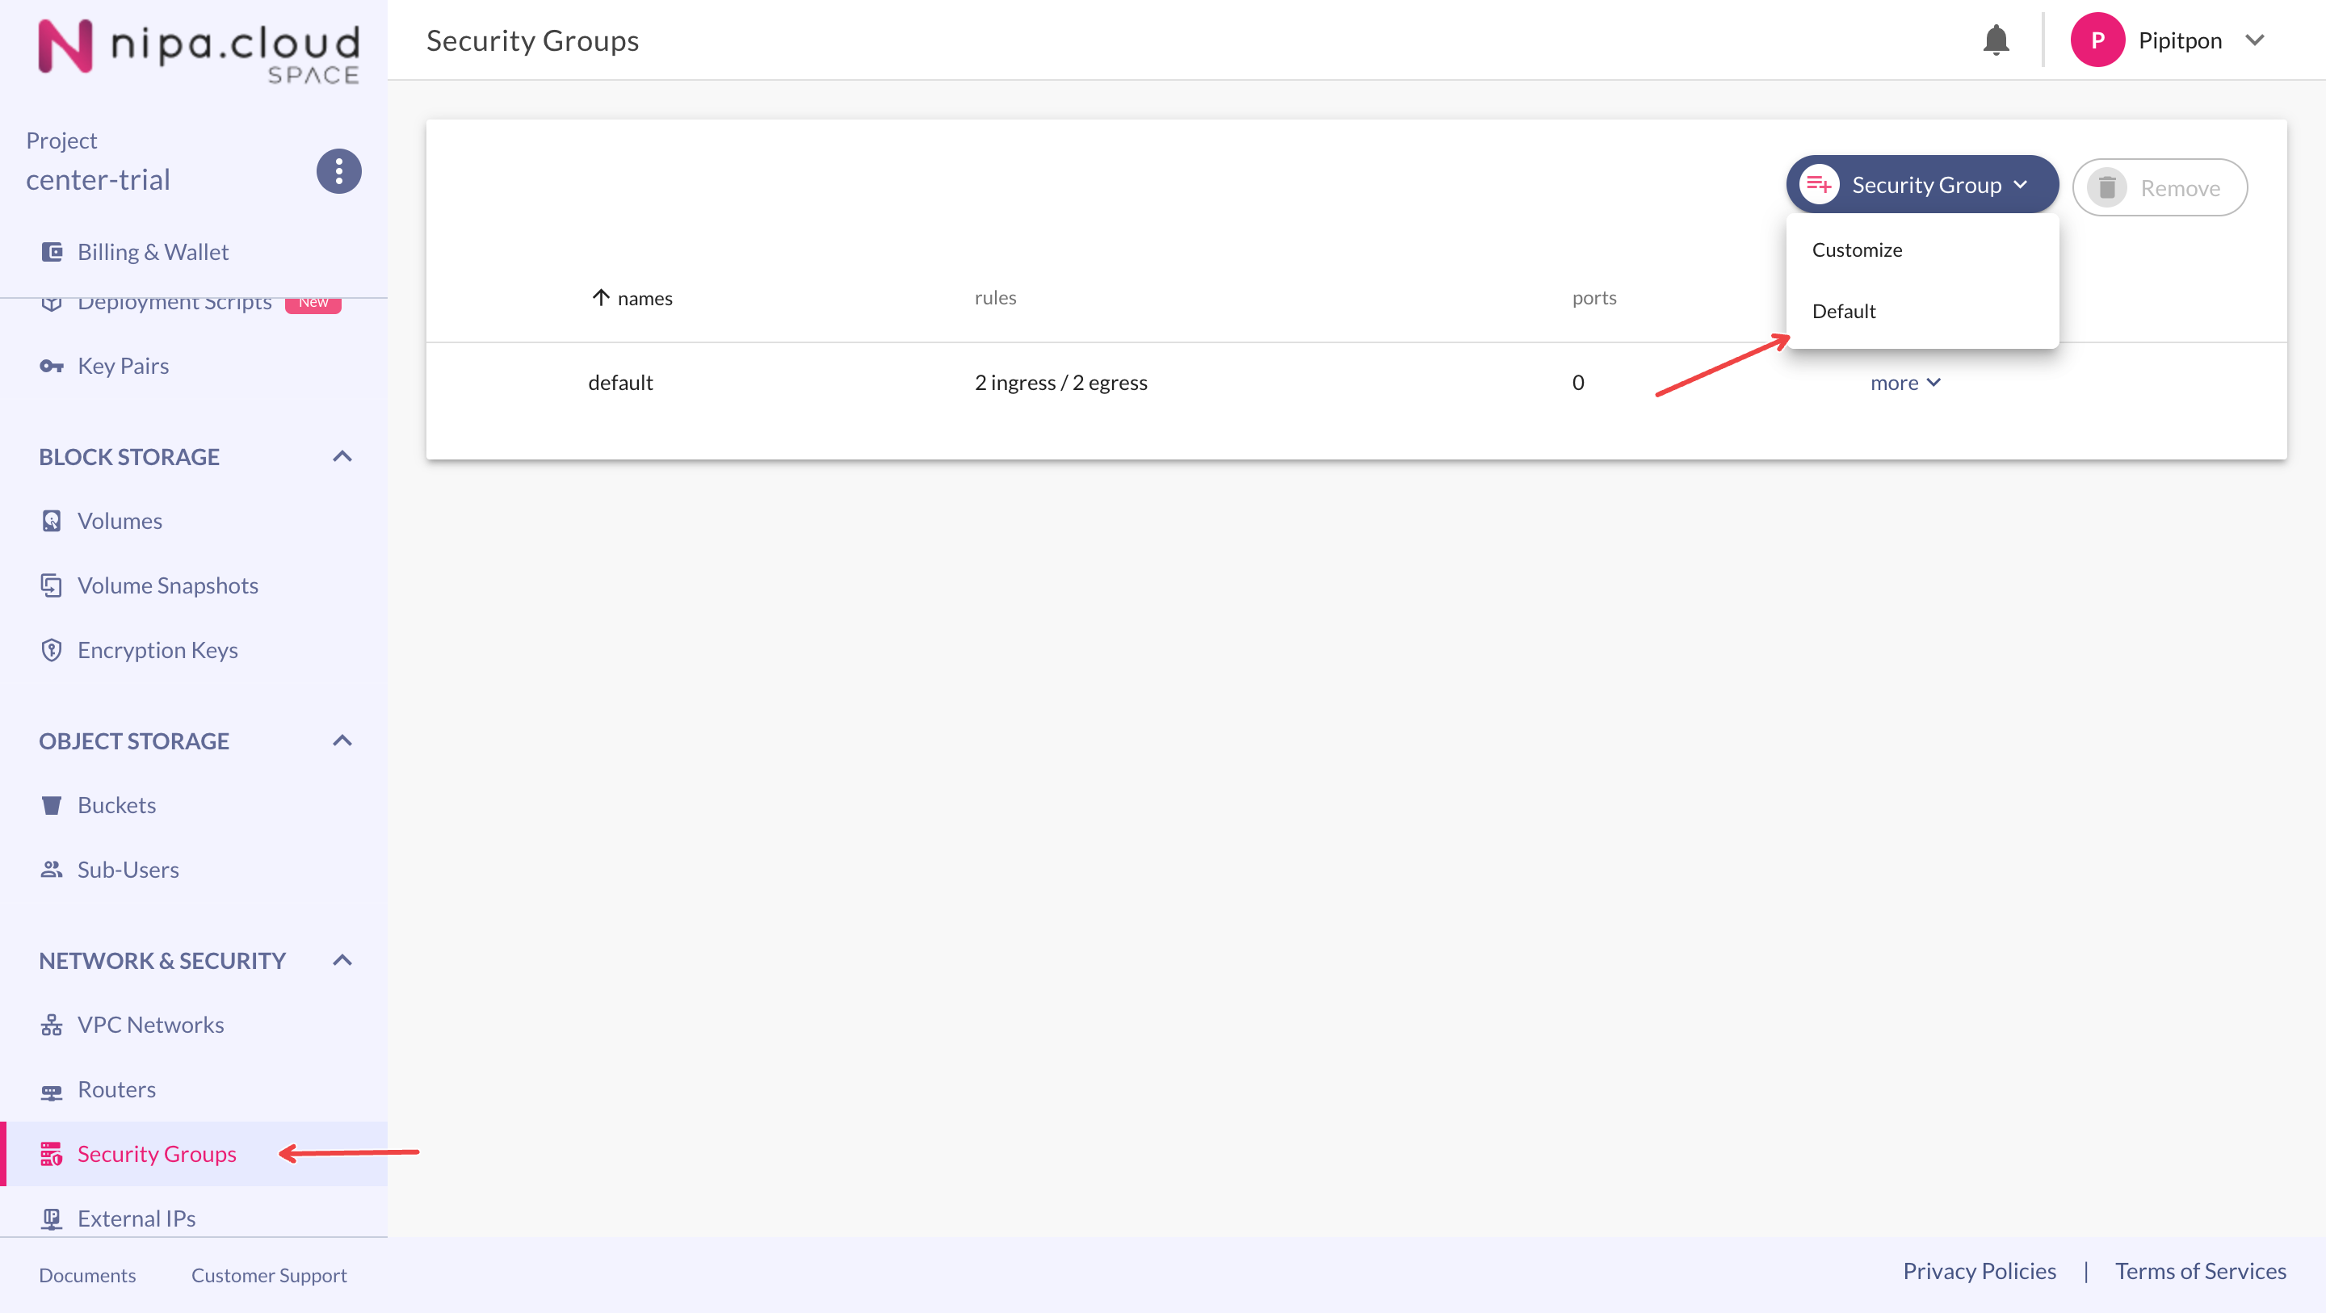Image resolution: width=2326 pixels, height=1313 pixels.
Task: Click the Security Groups sidebar icon
Action: [x=52, y=1154]
